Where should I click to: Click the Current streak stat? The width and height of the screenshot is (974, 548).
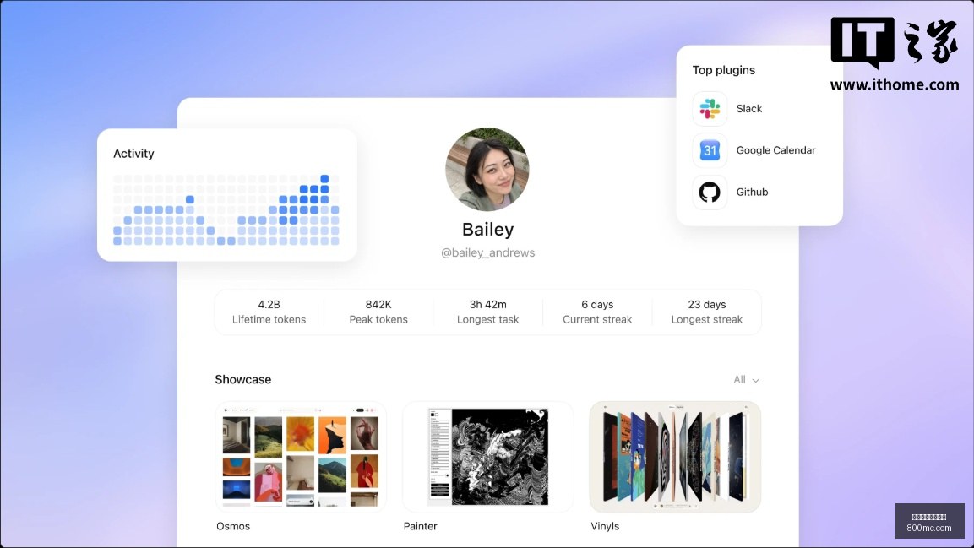597,312
